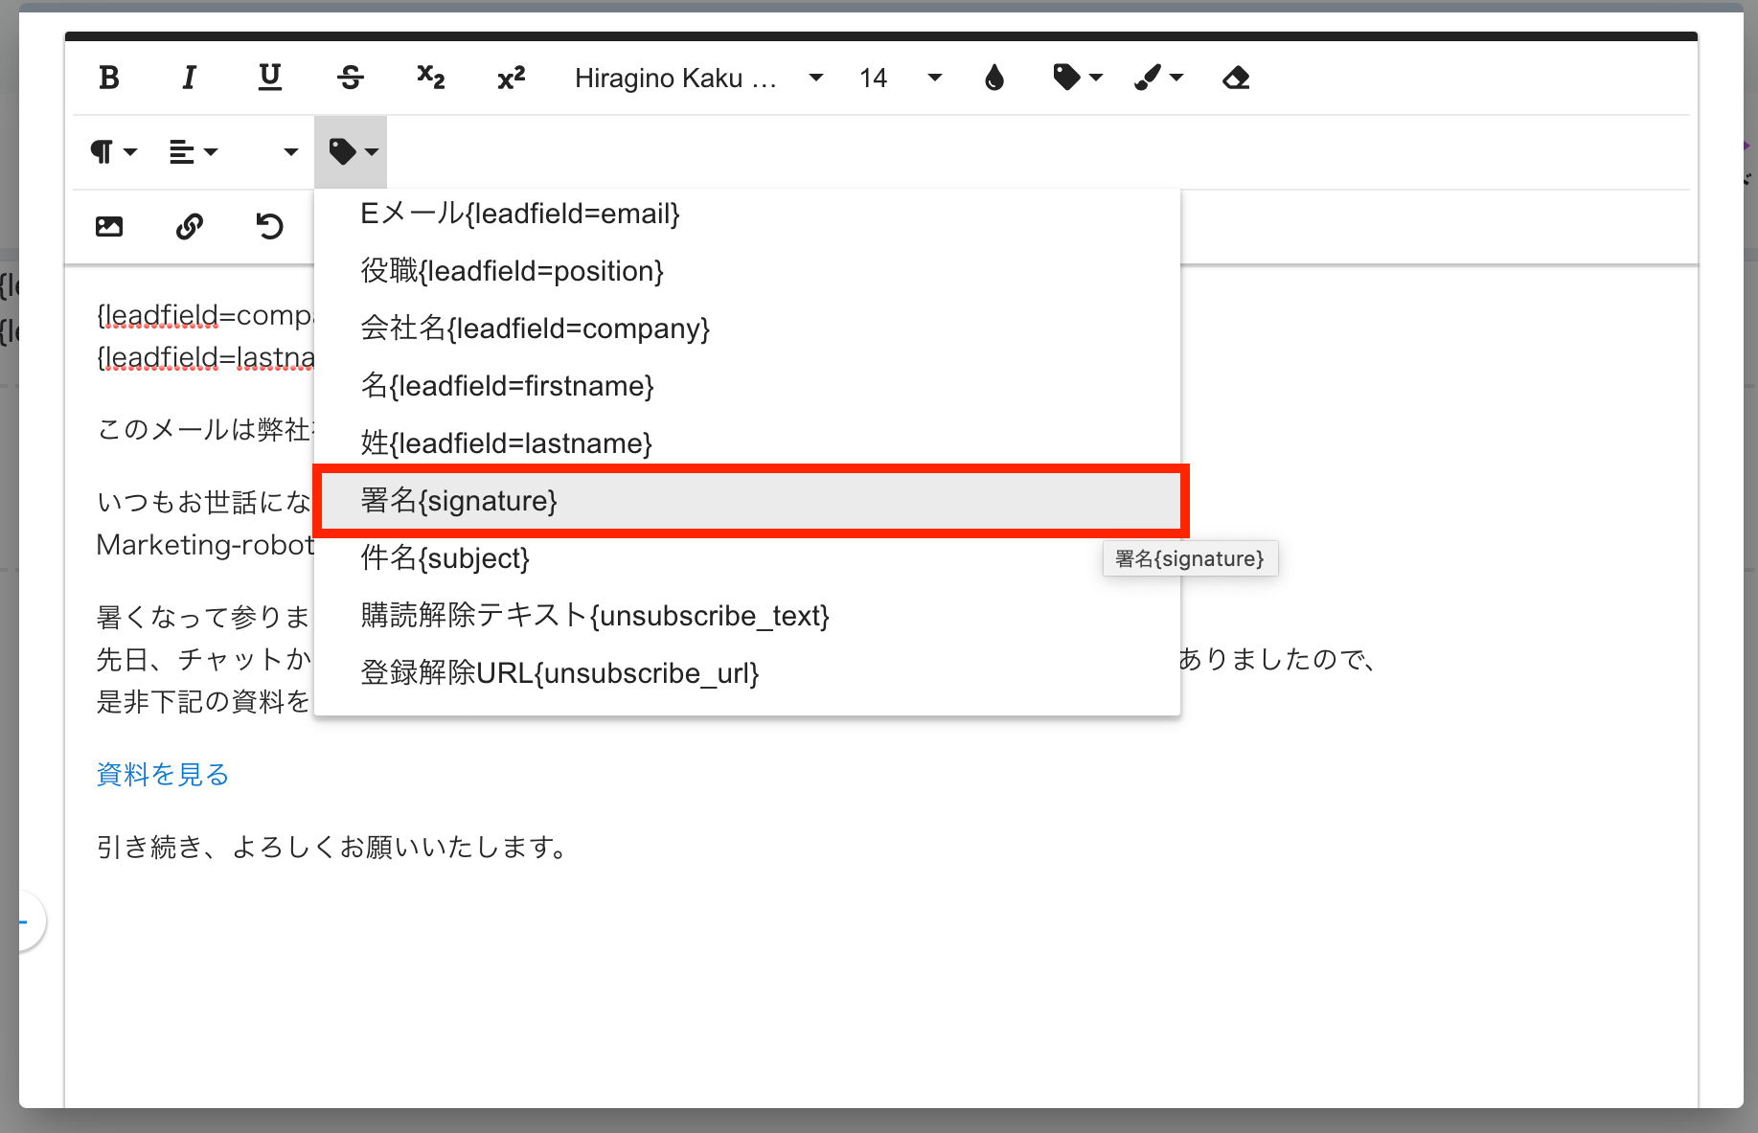Toggle subscript formatting

(431, 78)
